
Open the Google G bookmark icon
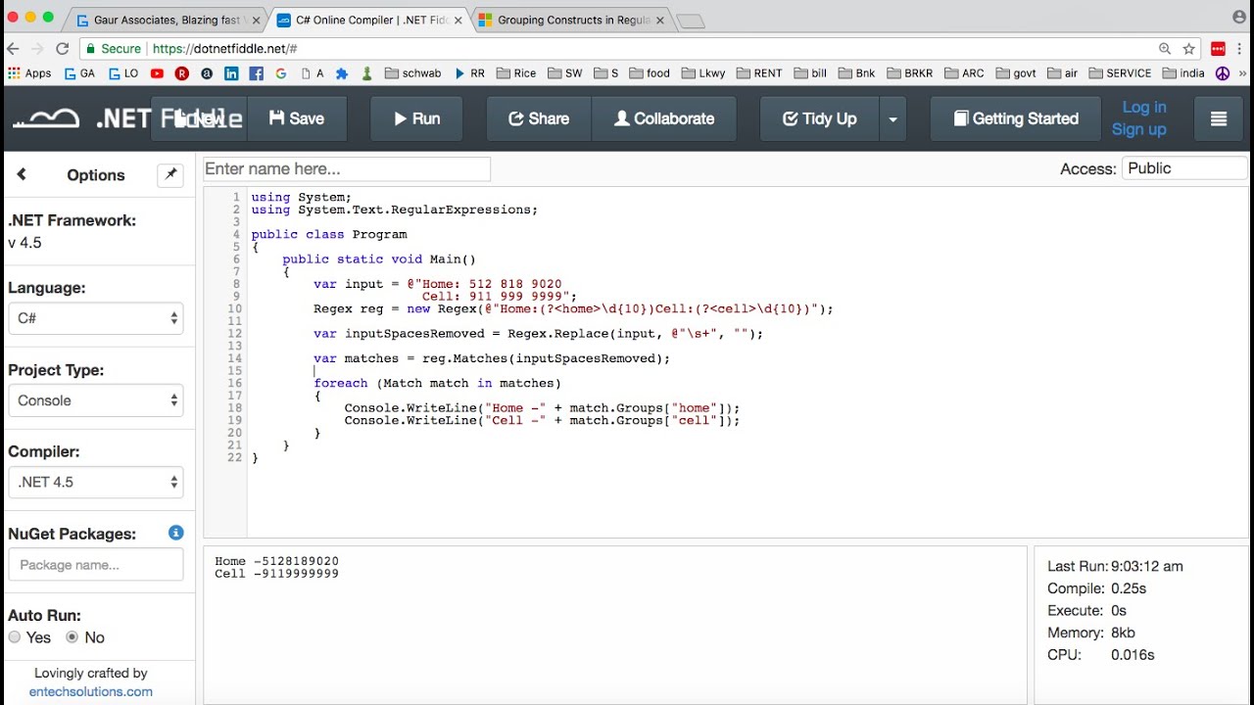(x=281, y=73)
